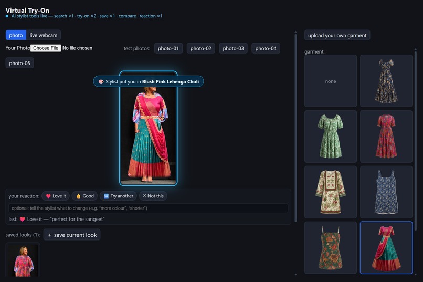Click the 'No file chosen' text
This screenshot has height=282, width=423.
click(78, 48)
